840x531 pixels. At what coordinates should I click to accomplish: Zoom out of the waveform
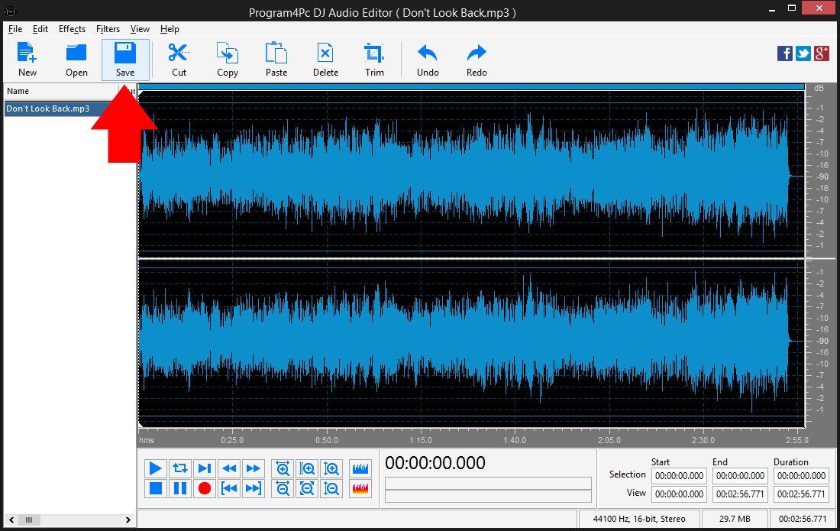281,488
